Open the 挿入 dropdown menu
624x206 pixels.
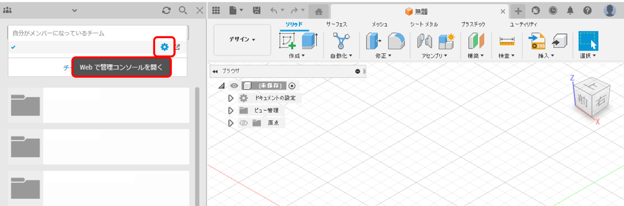(546, 56)
